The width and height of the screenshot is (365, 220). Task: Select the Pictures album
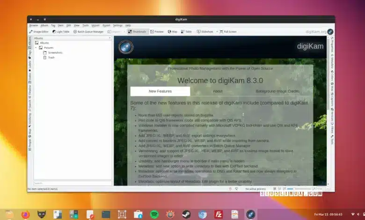(x=46, y=48)
